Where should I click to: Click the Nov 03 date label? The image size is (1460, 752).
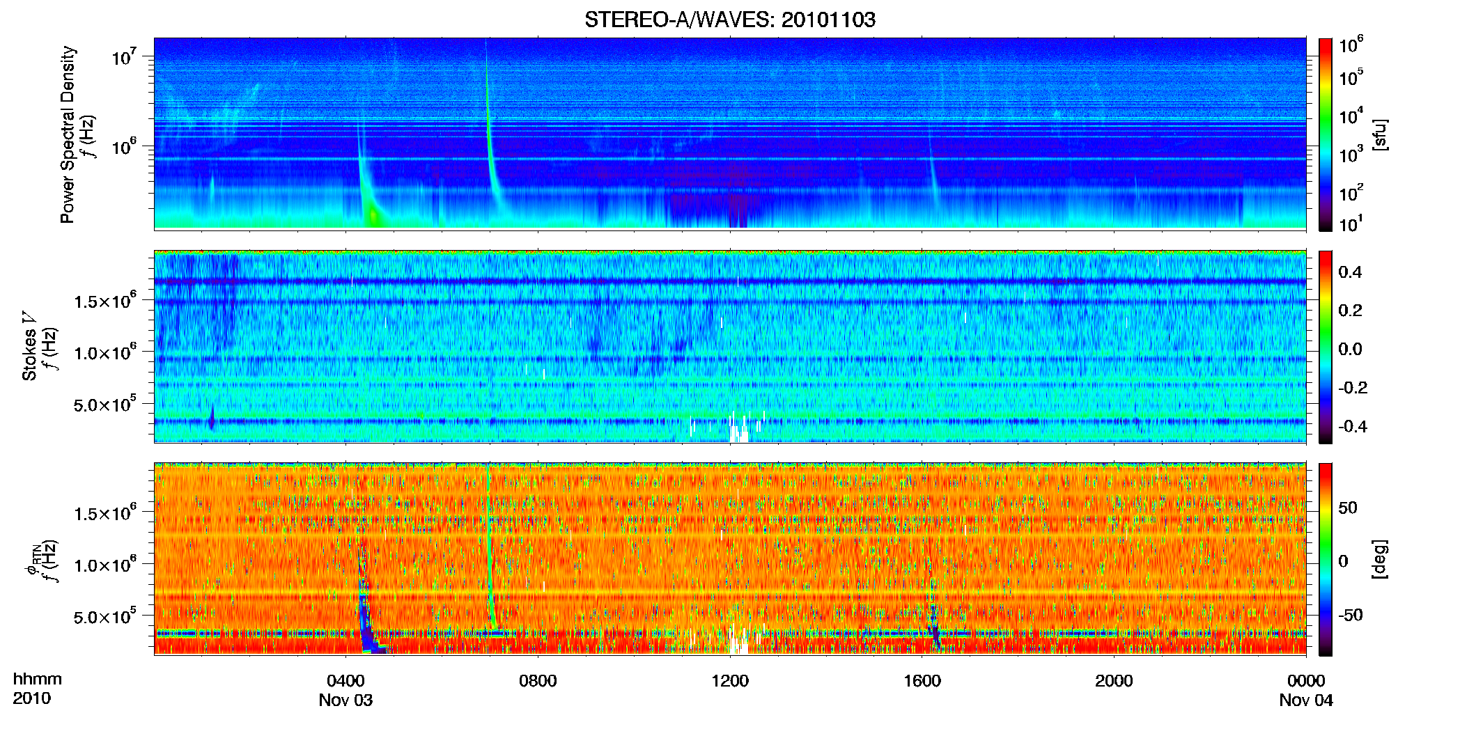pyautogui.click(x=345, y=700)
